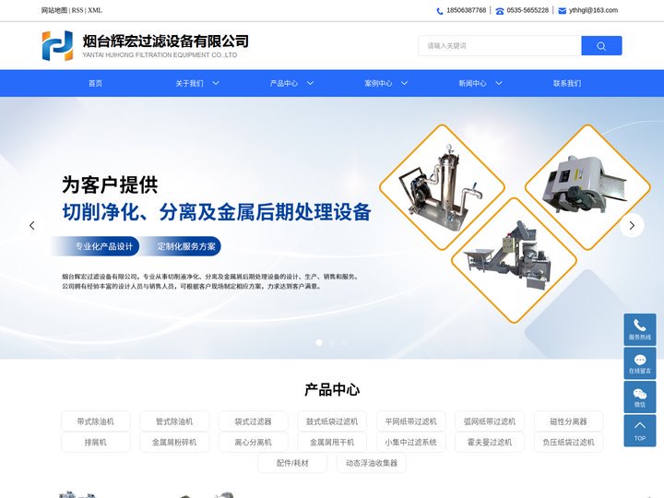Image resolution: width=664 pixels, height=498 pixels.
Task: Click the TOP back-to-top button
Action: point(640,431)
